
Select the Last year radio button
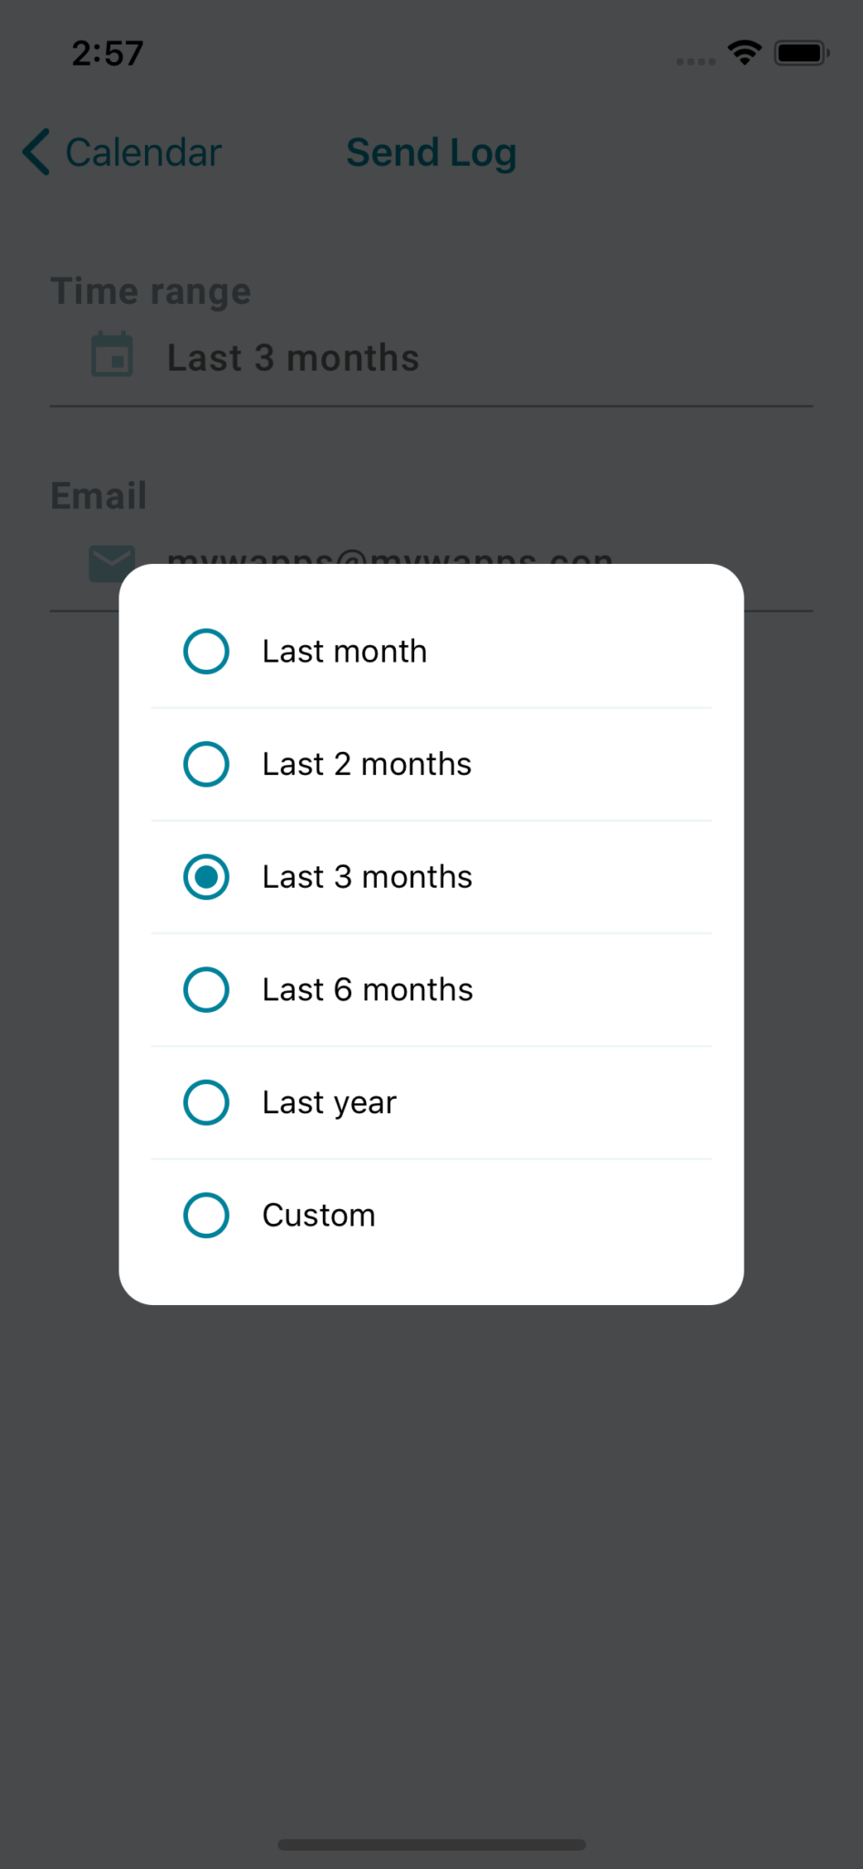tap(206, 1102)
